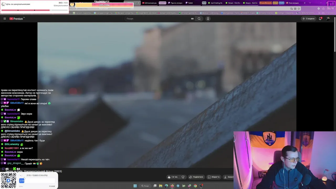The width and height of the screenshot is (336, 189).
Task: Click the donation goal progress bar 2170 / 15000
Action: pos(37,181)
